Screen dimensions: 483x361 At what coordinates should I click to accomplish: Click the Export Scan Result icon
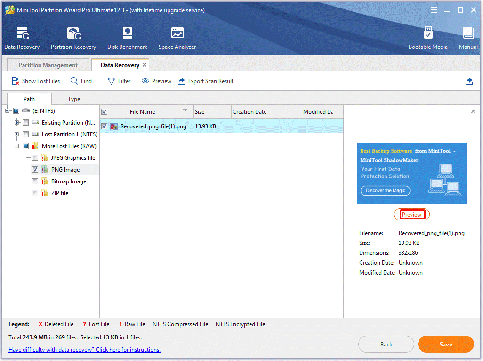point(182,81)
